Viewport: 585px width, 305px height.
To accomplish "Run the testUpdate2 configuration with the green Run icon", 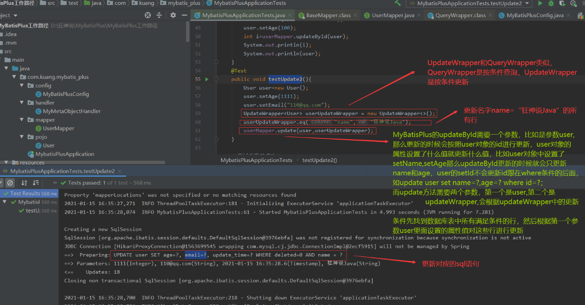I will pos(540,3).
